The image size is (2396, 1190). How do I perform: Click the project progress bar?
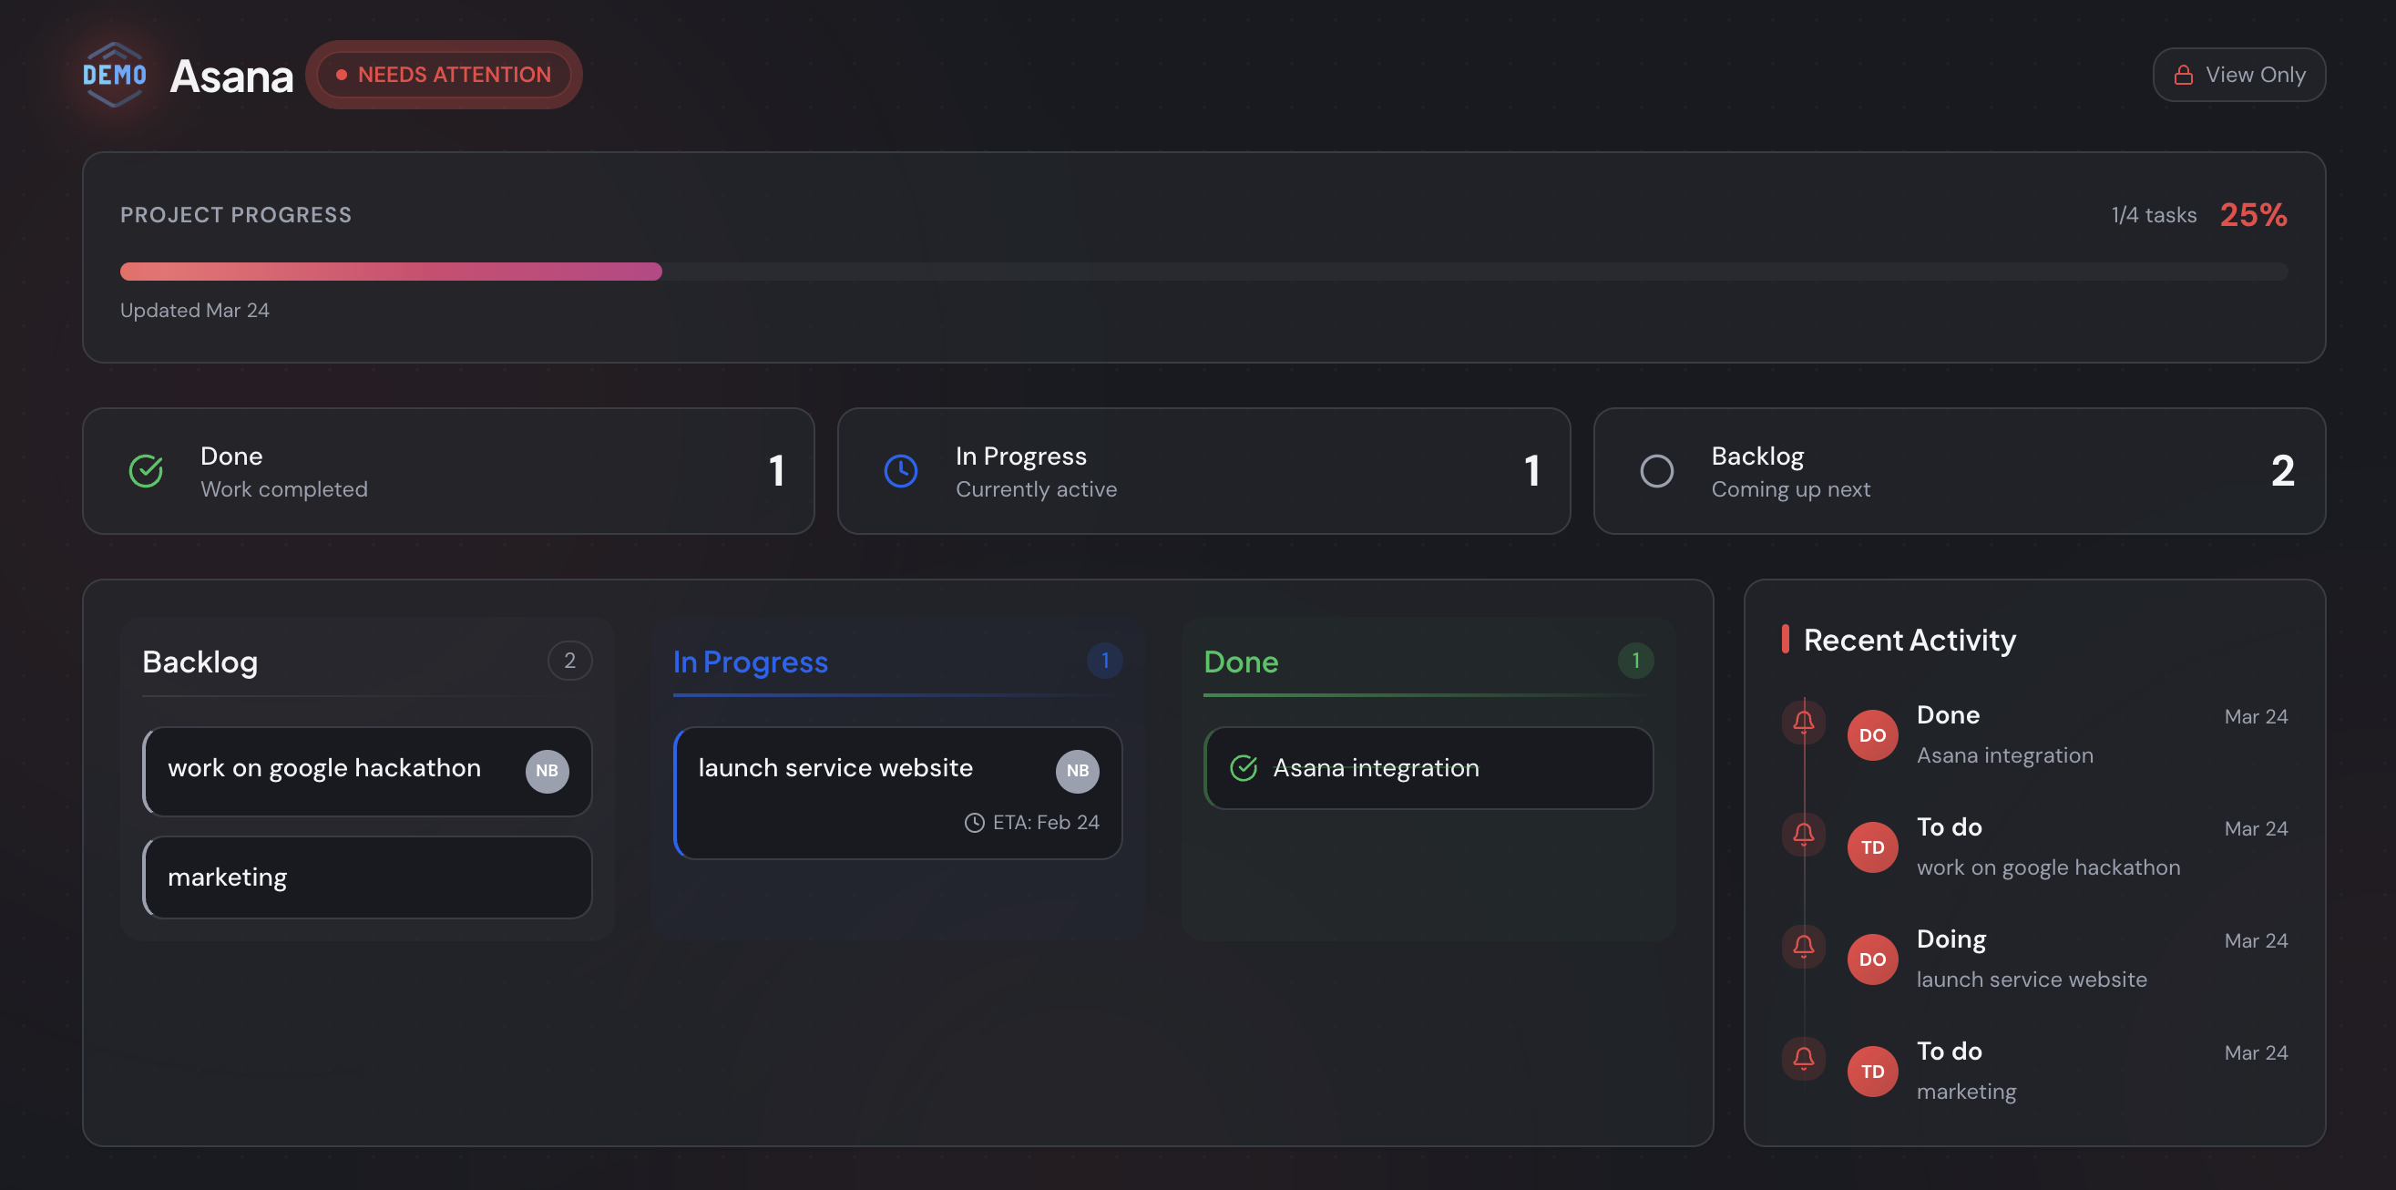click(1203, 272)
